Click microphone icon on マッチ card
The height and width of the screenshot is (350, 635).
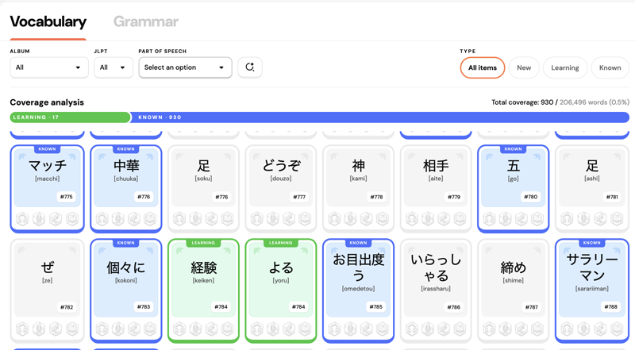(39, 219)
